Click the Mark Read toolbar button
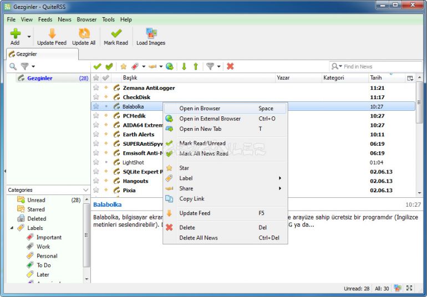The image size is (427, 297). point(116,37)
